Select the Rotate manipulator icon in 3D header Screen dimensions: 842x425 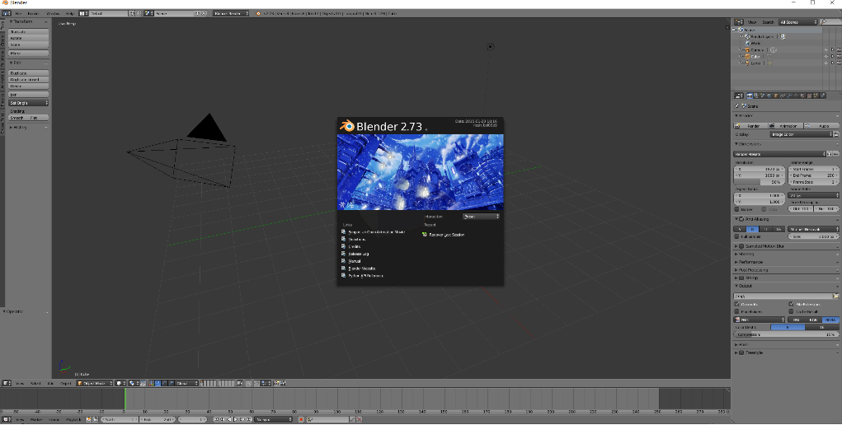164,383
